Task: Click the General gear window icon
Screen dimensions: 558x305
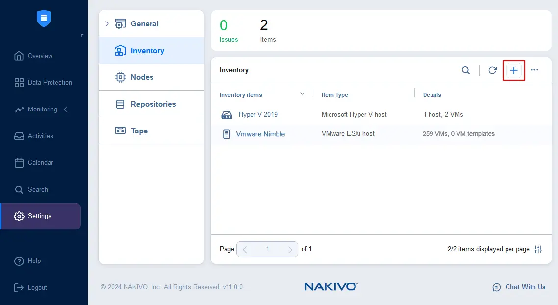Action: pyautogui.click(x=120, y=24)
